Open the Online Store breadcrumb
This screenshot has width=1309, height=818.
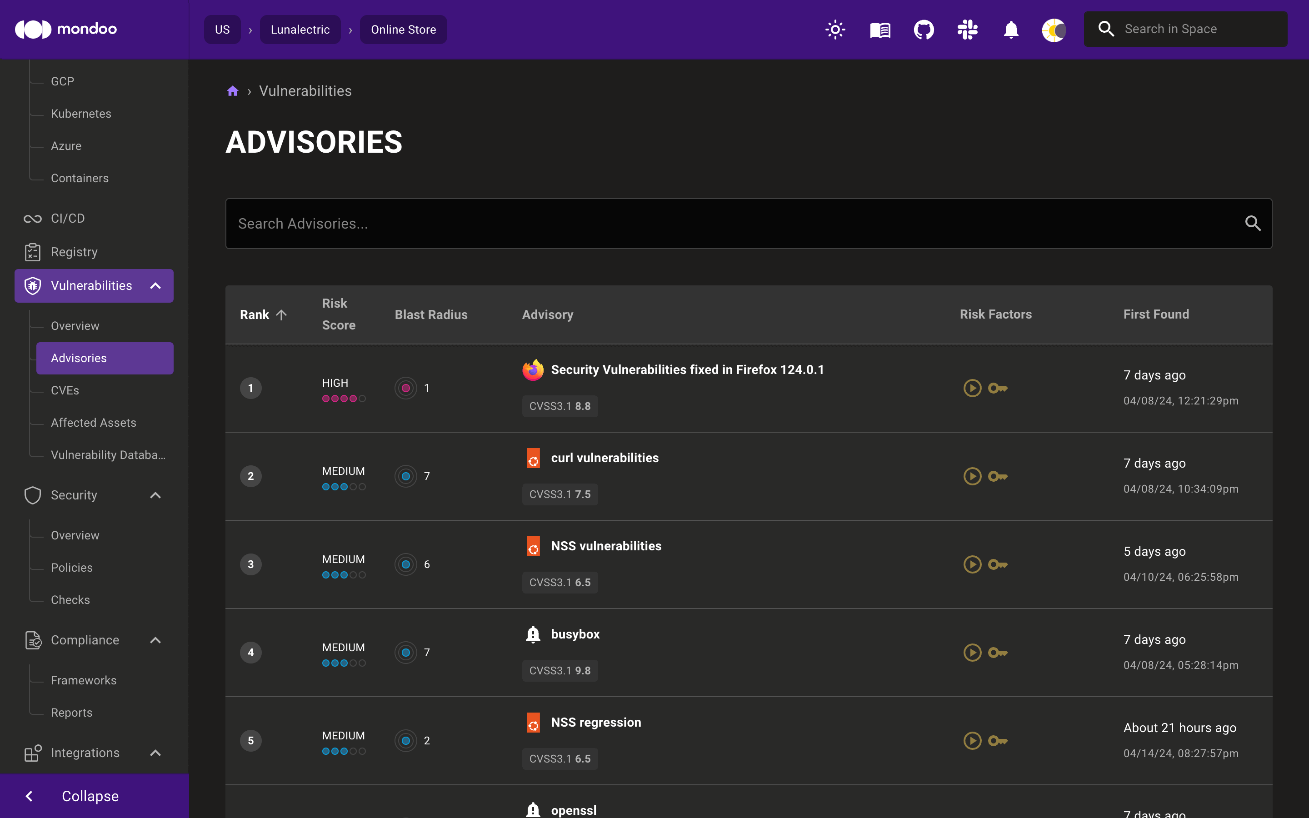tap(403, 29)
